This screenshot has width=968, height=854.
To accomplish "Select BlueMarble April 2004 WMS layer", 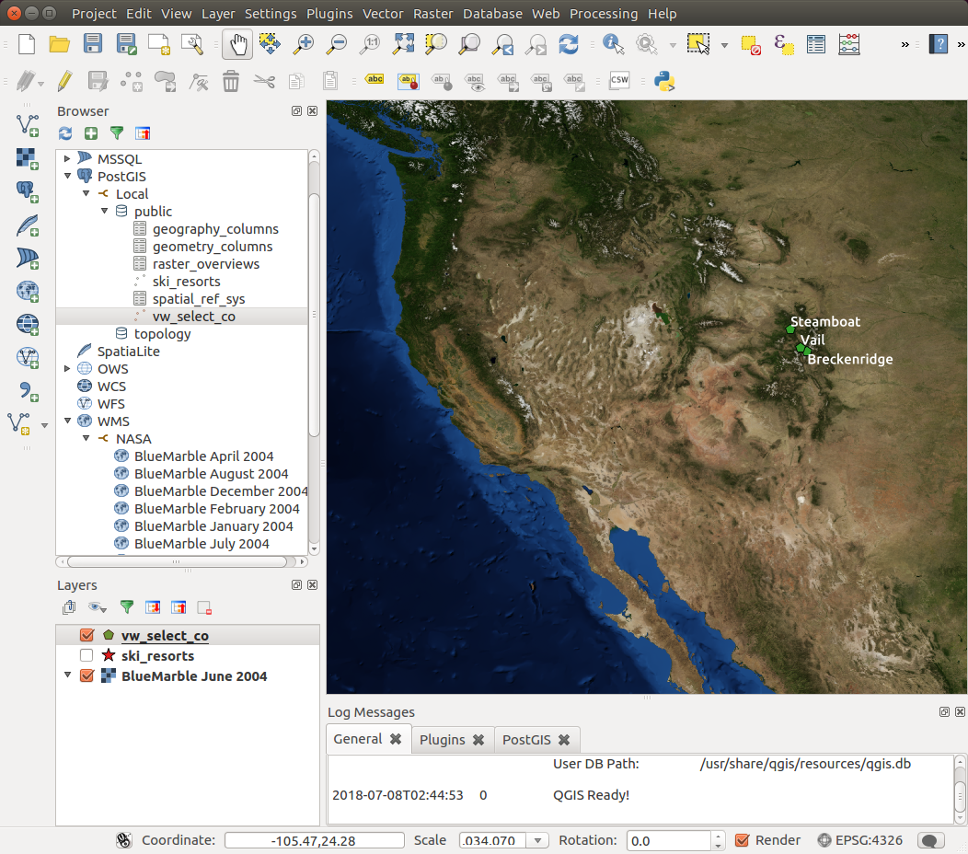I will click(x=203, y=456).
